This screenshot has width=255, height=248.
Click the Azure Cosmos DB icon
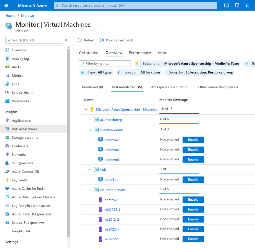pos(7,171)
